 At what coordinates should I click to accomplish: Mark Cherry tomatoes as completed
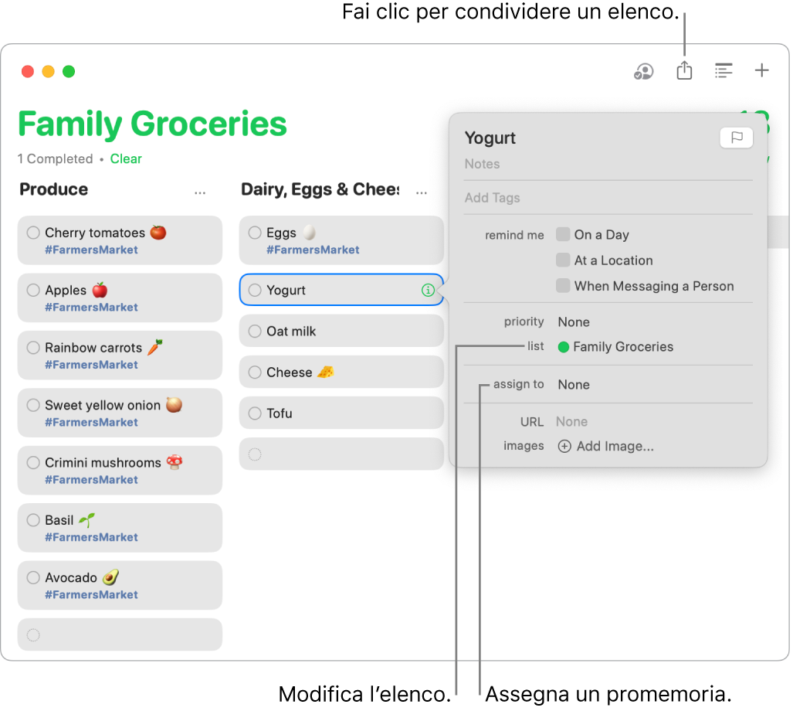click(32, 233)
